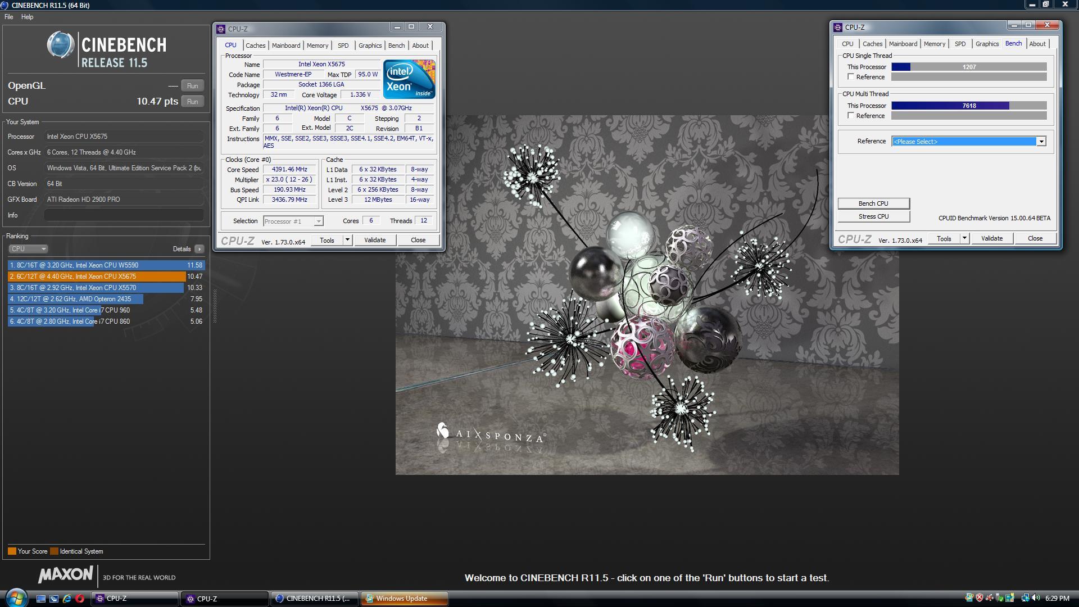The image size is (1079, 607).
Task: Open the Reference Please Select dropdown
Action: (1041, 142)
